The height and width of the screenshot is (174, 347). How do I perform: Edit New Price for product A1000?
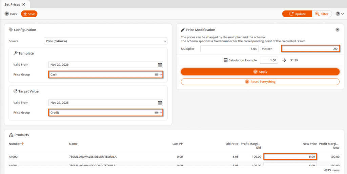[290, 156]
